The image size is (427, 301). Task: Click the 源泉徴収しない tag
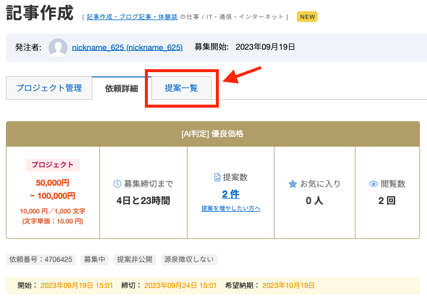tap(189, 260)
